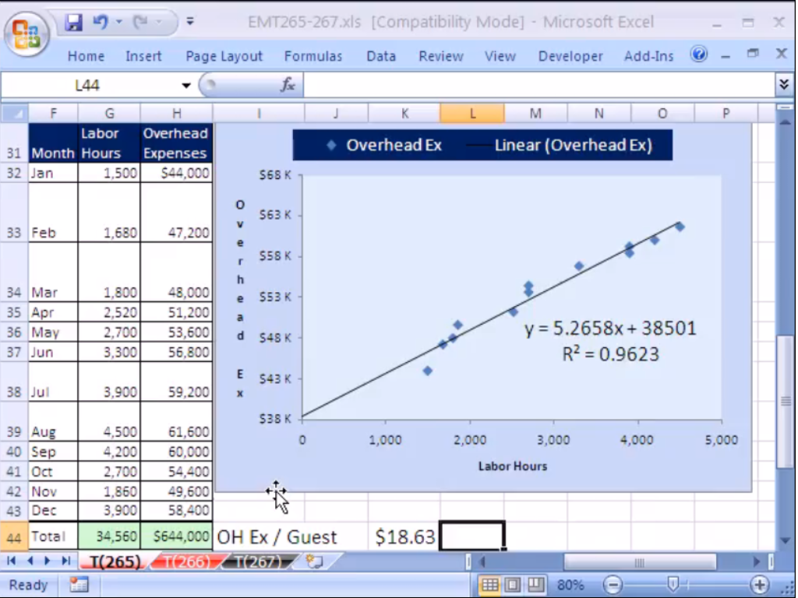The height and width of the screenshot is (598, 798).
Task: Click the Excel Help question mark icon
Action: [x=699, y=54]
